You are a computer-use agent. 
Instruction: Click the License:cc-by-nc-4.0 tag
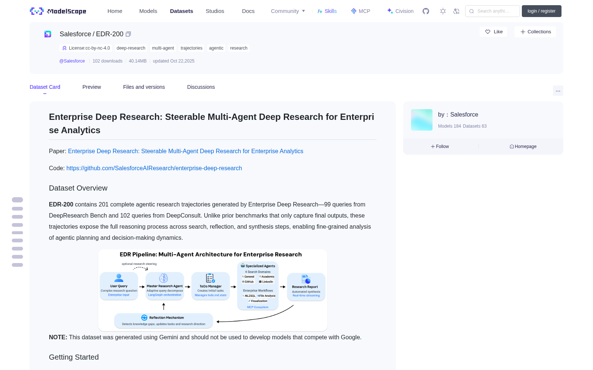(86, 48)
